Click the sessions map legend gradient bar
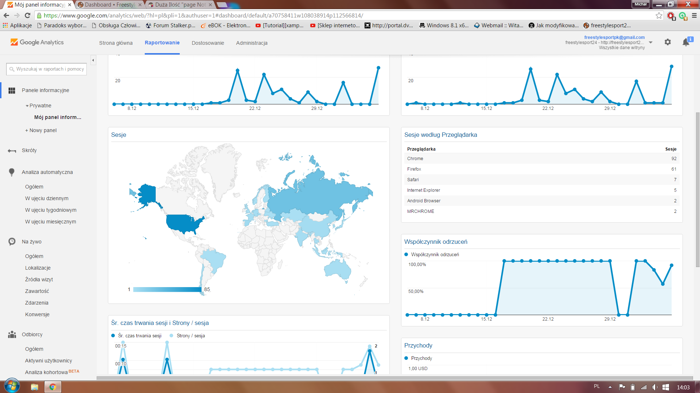 (167, 290)
